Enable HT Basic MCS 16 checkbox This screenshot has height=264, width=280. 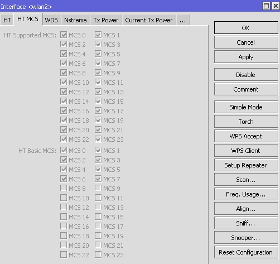tap(64, 226)
